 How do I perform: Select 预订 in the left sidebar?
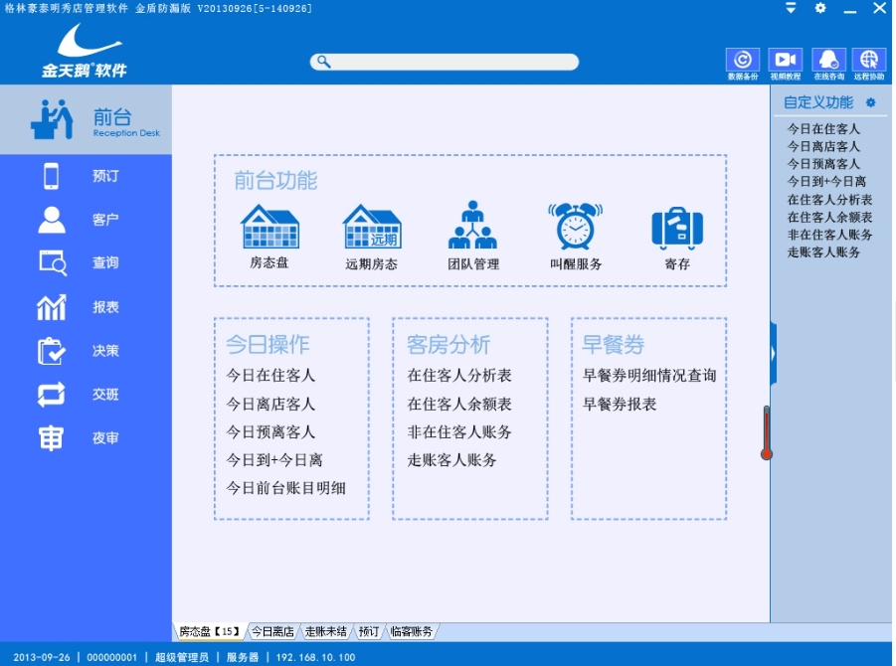point(86,176)
